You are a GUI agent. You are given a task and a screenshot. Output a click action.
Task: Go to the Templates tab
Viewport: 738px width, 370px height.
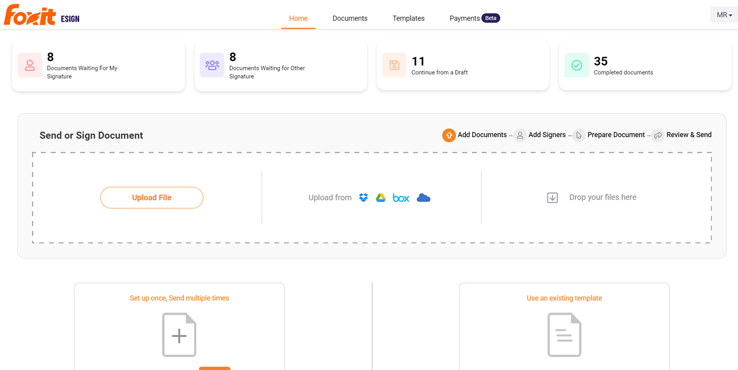(x=409, y=18)
